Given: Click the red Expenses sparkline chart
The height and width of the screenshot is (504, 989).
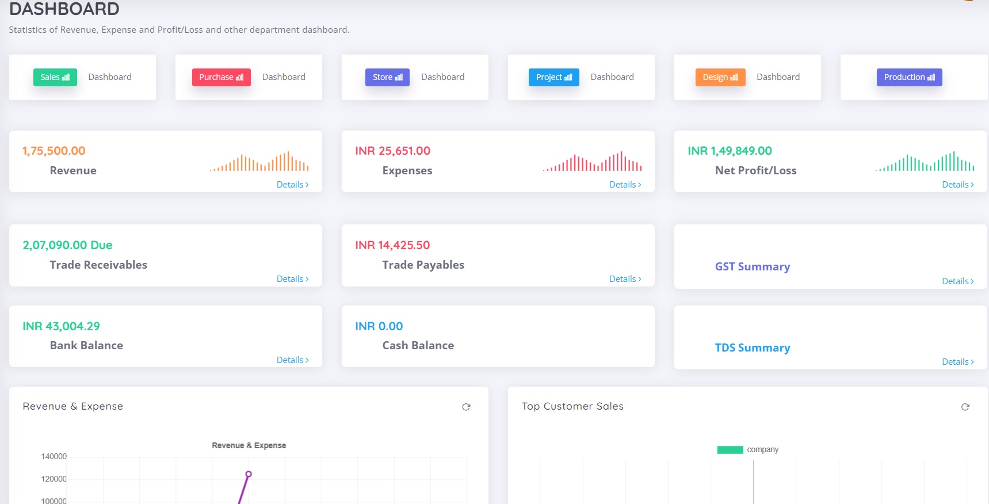Looking at the screenshot, I should point(592,161).
